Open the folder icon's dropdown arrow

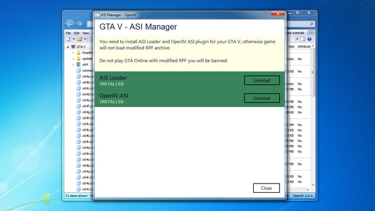(85, 39)
